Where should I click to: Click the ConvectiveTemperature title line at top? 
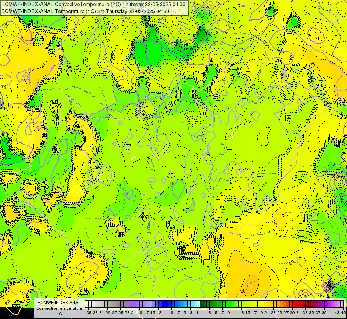(x=94, y=4)
